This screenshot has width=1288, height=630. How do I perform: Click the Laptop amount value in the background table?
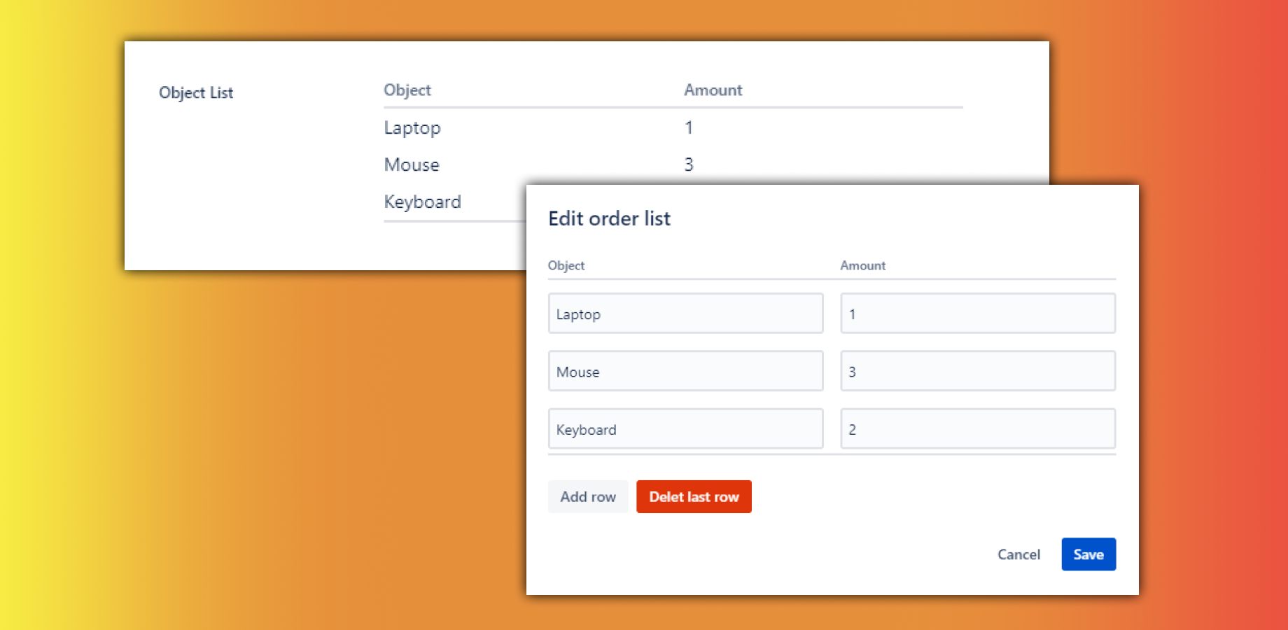[689, 128]
